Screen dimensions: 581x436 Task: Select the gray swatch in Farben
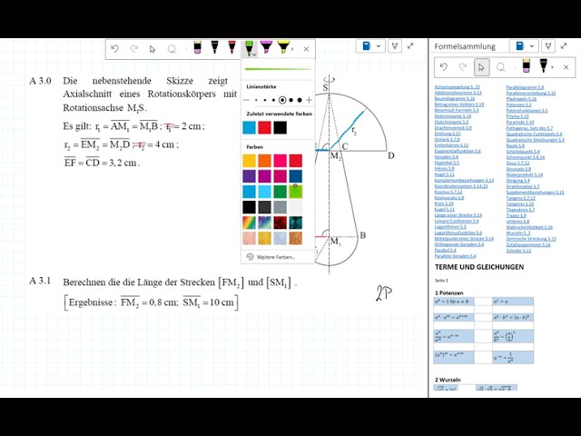click(x=281, y=207)
